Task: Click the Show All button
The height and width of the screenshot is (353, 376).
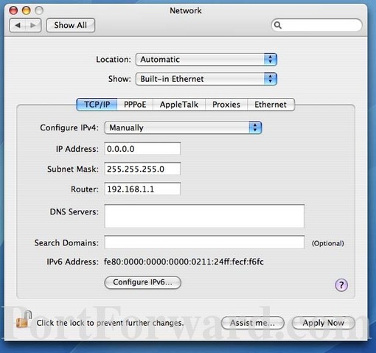Action: (x=71, y=25)
